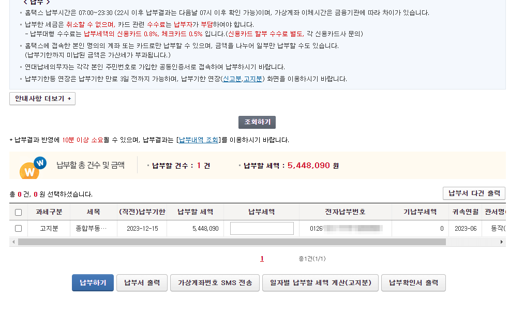Click the 납부서 다건 출력 button
This screenshot has height=313, width=524.
[x=473, y=193]
